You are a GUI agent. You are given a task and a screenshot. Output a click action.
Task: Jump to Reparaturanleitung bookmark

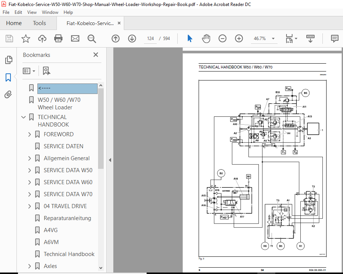coord(67,218)
